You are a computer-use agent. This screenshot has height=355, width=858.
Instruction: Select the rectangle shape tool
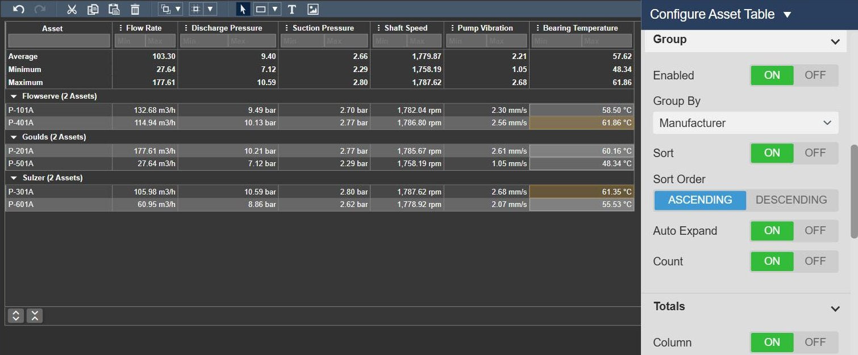261,9
